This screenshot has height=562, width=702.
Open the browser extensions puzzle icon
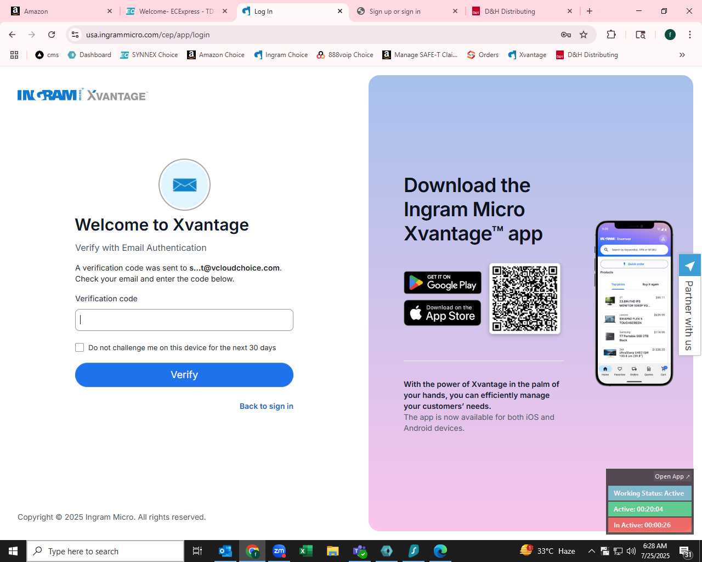tap(612, 35)
